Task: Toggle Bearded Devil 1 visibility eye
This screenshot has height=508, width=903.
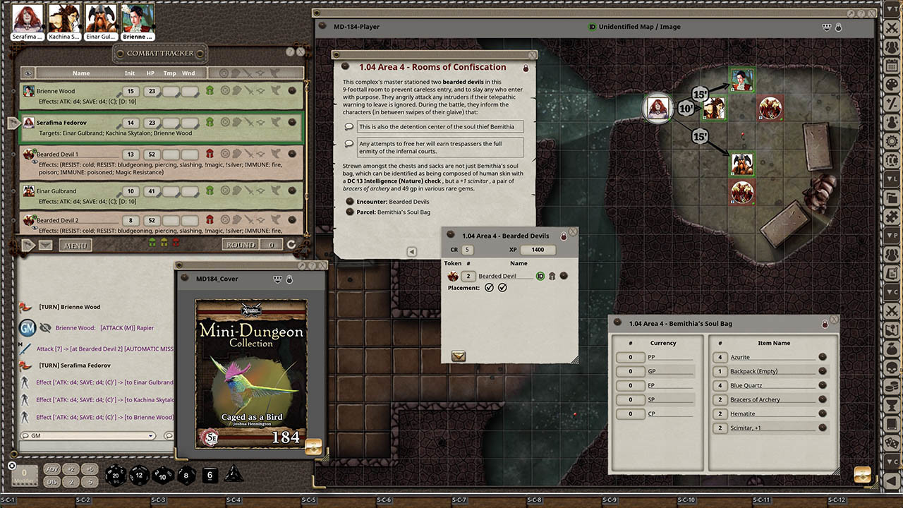Action: pos(35,162)
